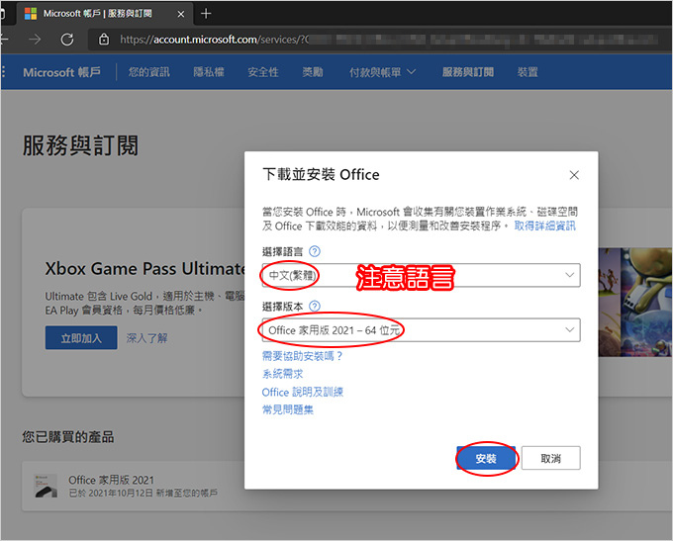This screenshot has width=673, height=541.
Task: Click the Office 家用版 2021 product thumbnail
Action: pyautogui.click(x=46, y=486)
